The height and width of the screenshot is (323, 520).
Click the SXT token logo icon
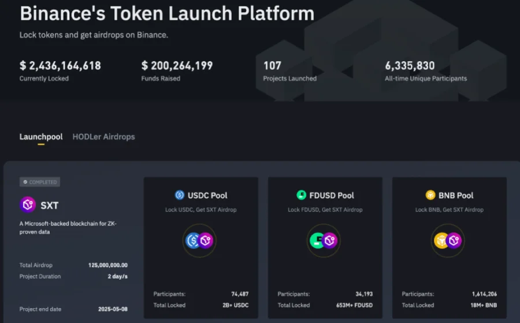(28, 205)
